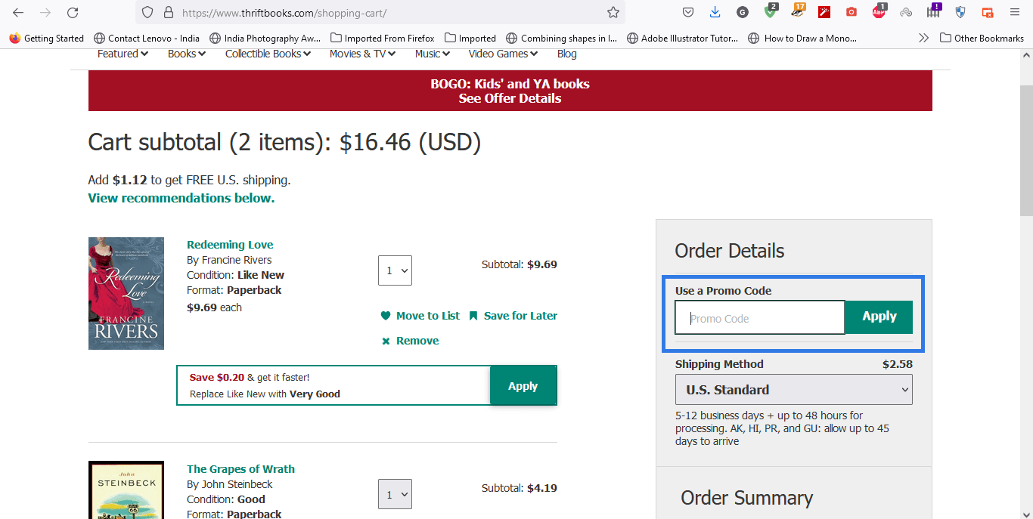Viewport: 1033px width, 519px height.
Task: Expand the Books menu
Action: [187, 54]
